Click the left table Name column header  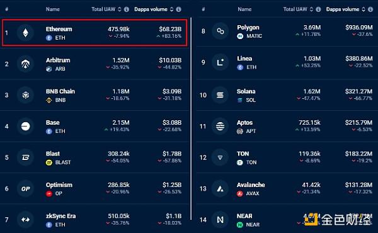point(52,9)
